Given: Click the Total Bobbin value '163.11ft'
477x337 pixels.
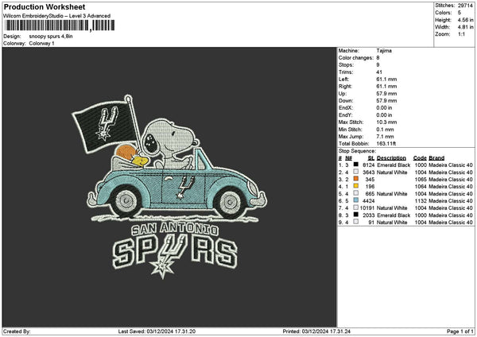Looking at the screenshot, I should (386, 144).
